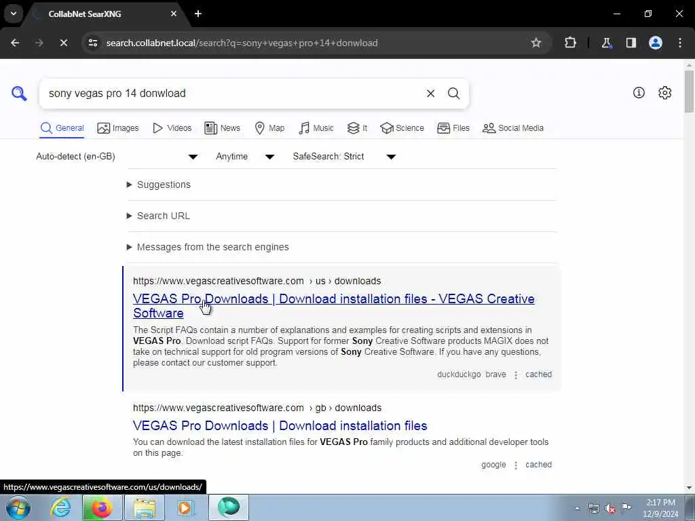The height and width of the screenshot is (521, 695).
Task: Launch Internet Explorer from taskbar
Action: tap(60, 507)
